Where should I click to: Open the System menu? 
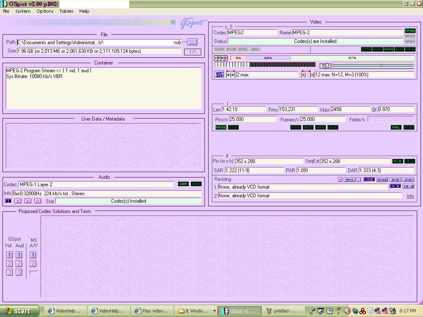click(x=23, y=11)
